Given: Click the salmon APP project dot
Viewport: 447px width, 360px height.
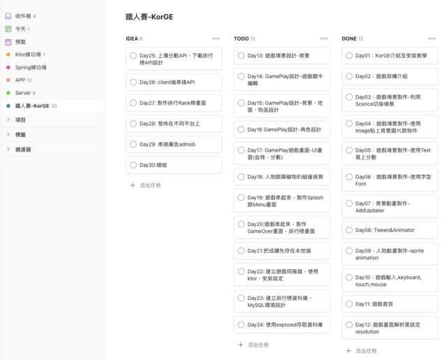Looking at the screenshot, I should [x=8, y=80].
